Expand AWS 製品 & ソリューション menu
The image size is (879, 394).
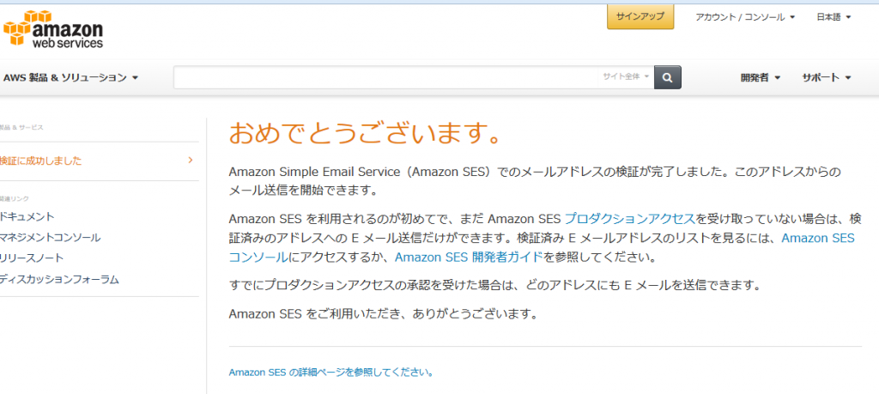tap(70, 77)
